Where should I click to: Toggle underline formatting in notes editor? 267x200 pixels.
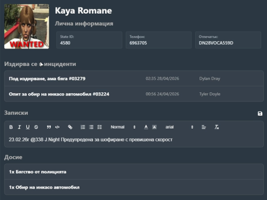[28, 127]
